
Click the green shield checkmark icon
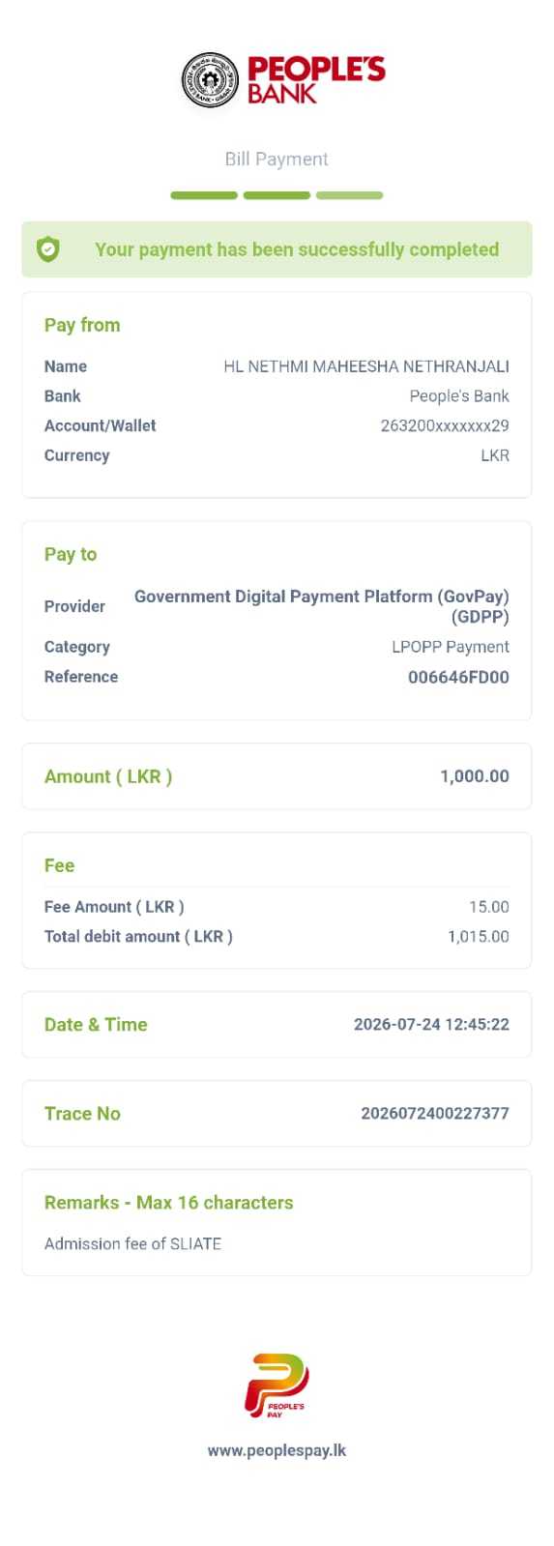[48, 249]
